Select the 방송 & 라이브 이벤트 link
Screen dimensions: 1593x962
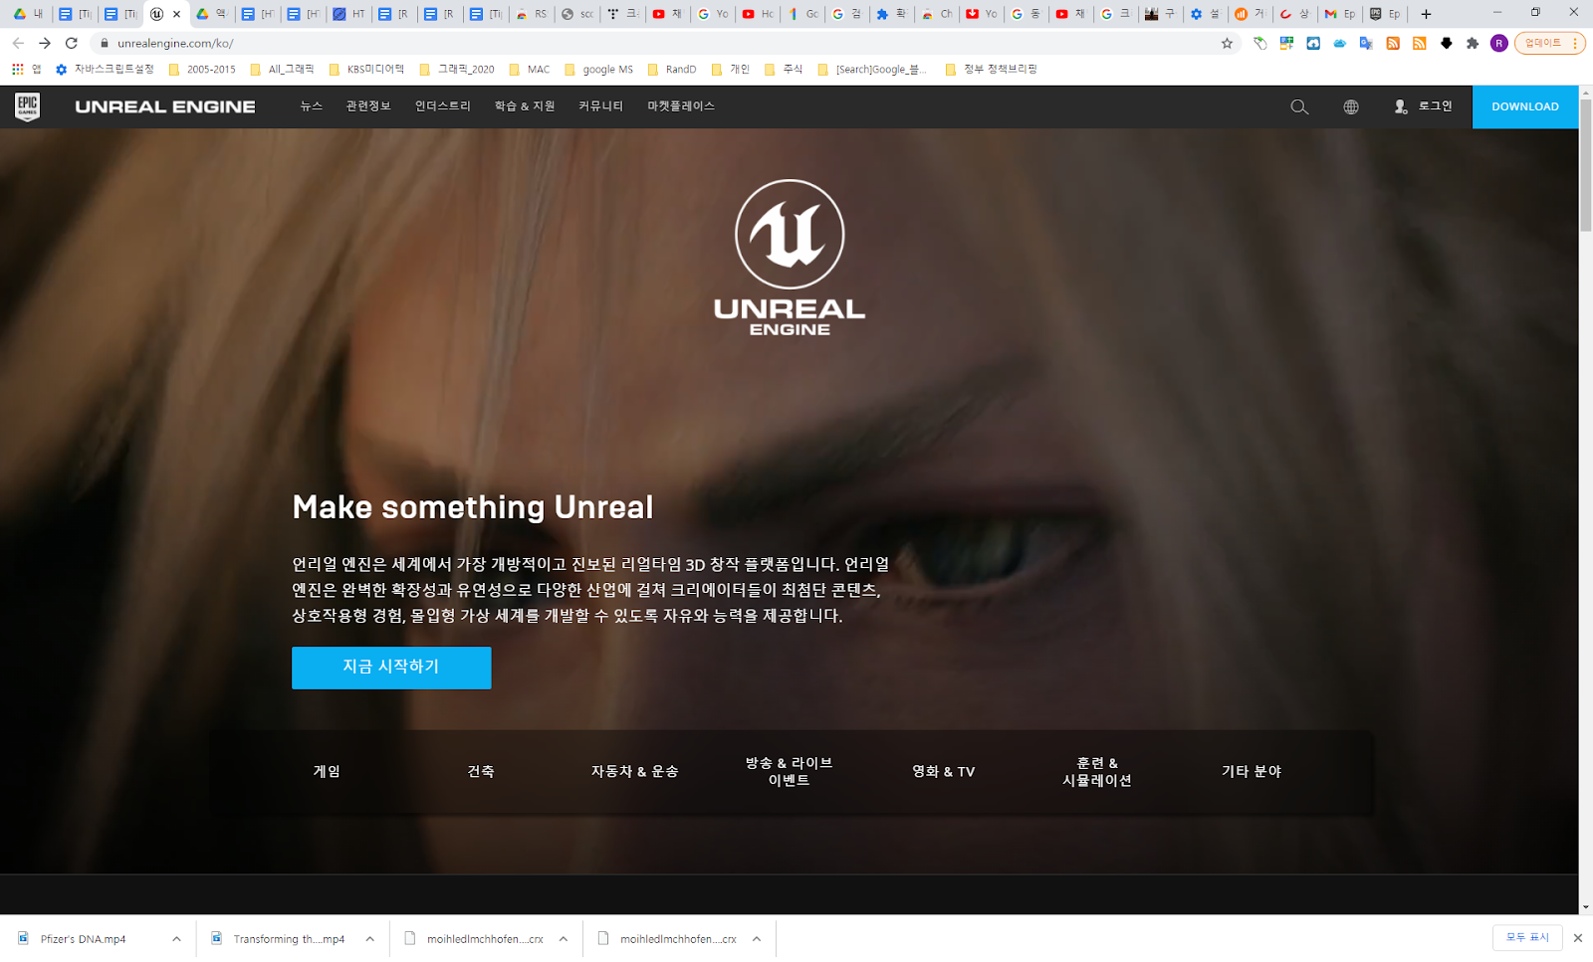tap(790, 771)
